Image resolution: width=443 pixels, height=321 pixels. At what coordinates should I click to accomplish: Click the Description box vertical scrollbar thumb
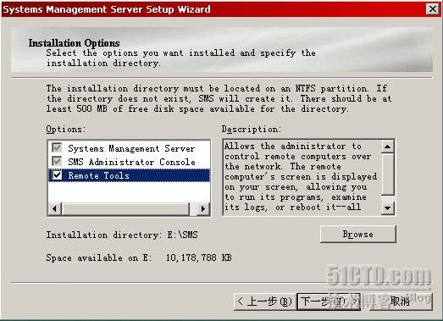(388, 174)
